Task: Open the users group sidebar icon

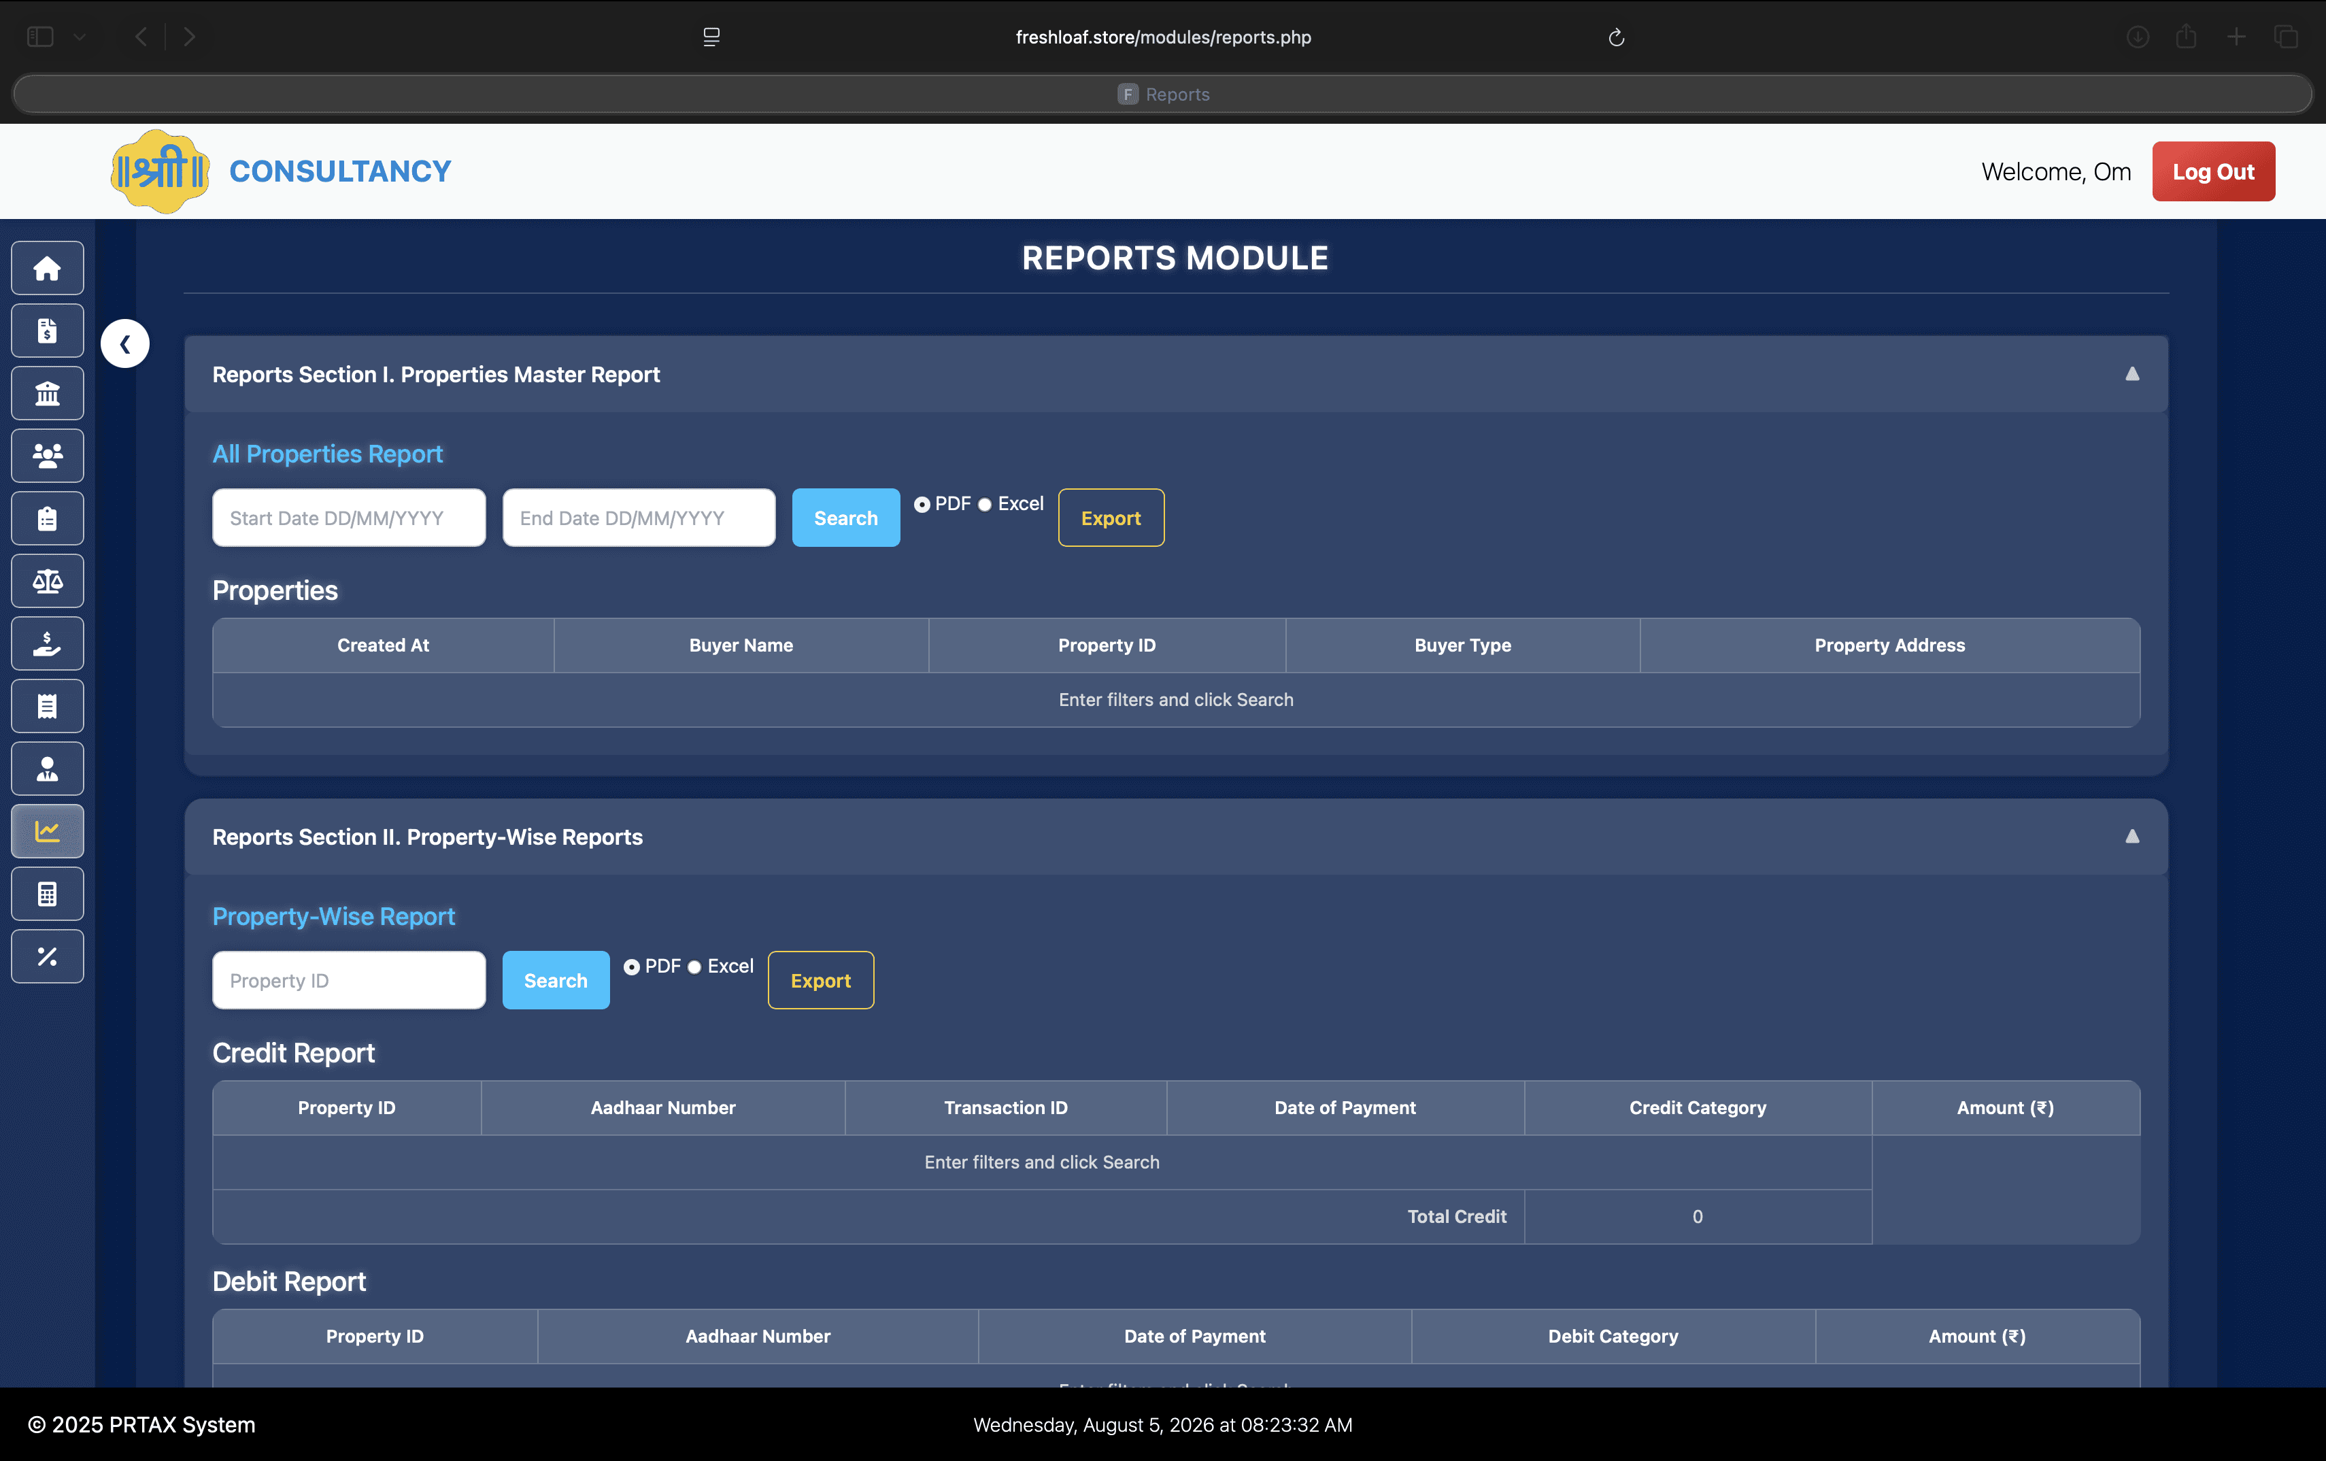Action: click(x=48, y=455)
